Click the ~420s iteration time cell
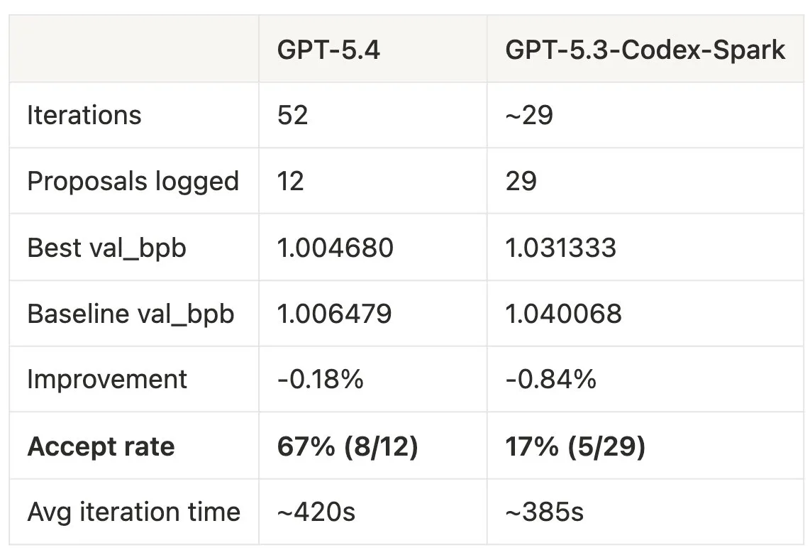 tap(316, 512)
